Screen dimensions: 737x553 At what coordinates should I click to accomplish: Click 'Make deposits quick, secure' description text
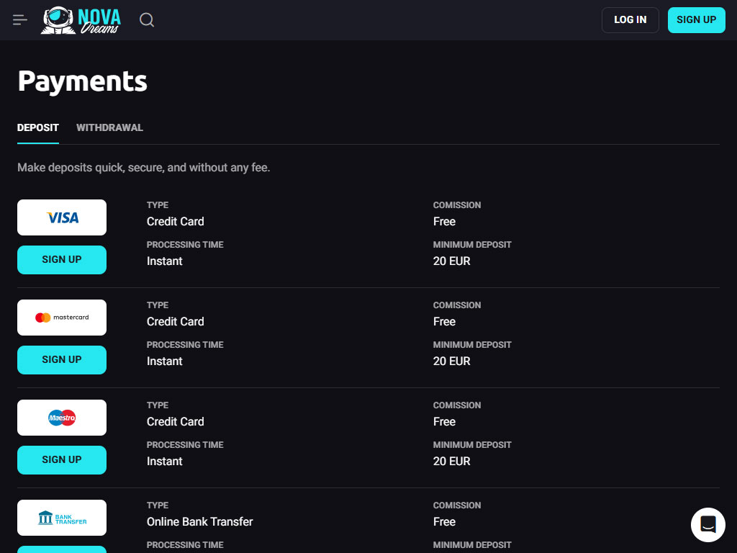(143, 167)
